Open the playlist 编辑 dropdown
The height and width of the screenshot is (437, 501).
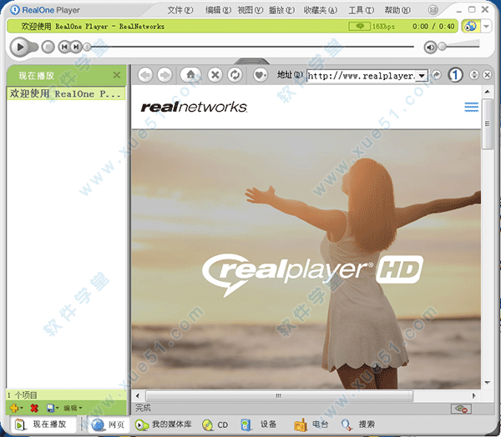[73, 408]
